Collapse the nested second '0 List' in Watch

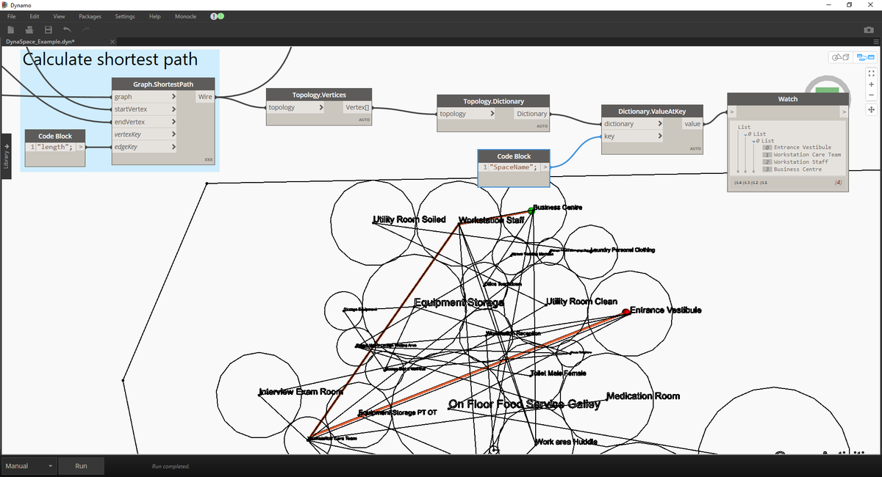[x=753, y=141]
